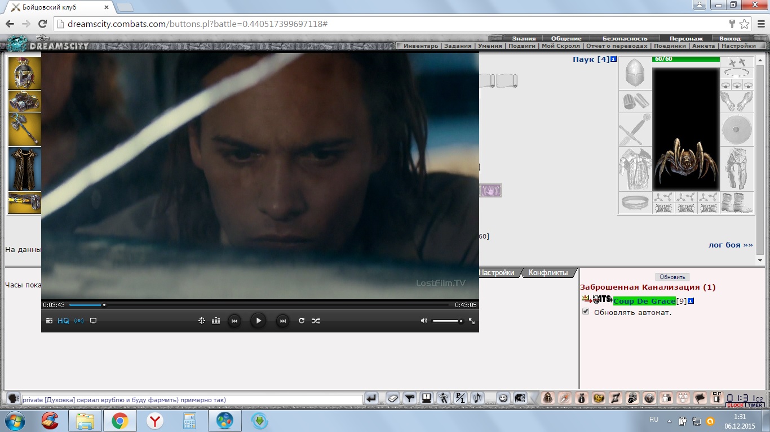The height and width of the screenshot is (432, 770).
Task: Select the empty shield slot
Action: pos(737,129)
